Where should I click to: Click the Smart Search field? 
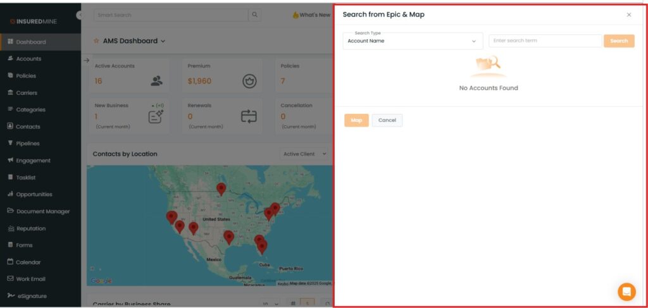tap(171, 15)
